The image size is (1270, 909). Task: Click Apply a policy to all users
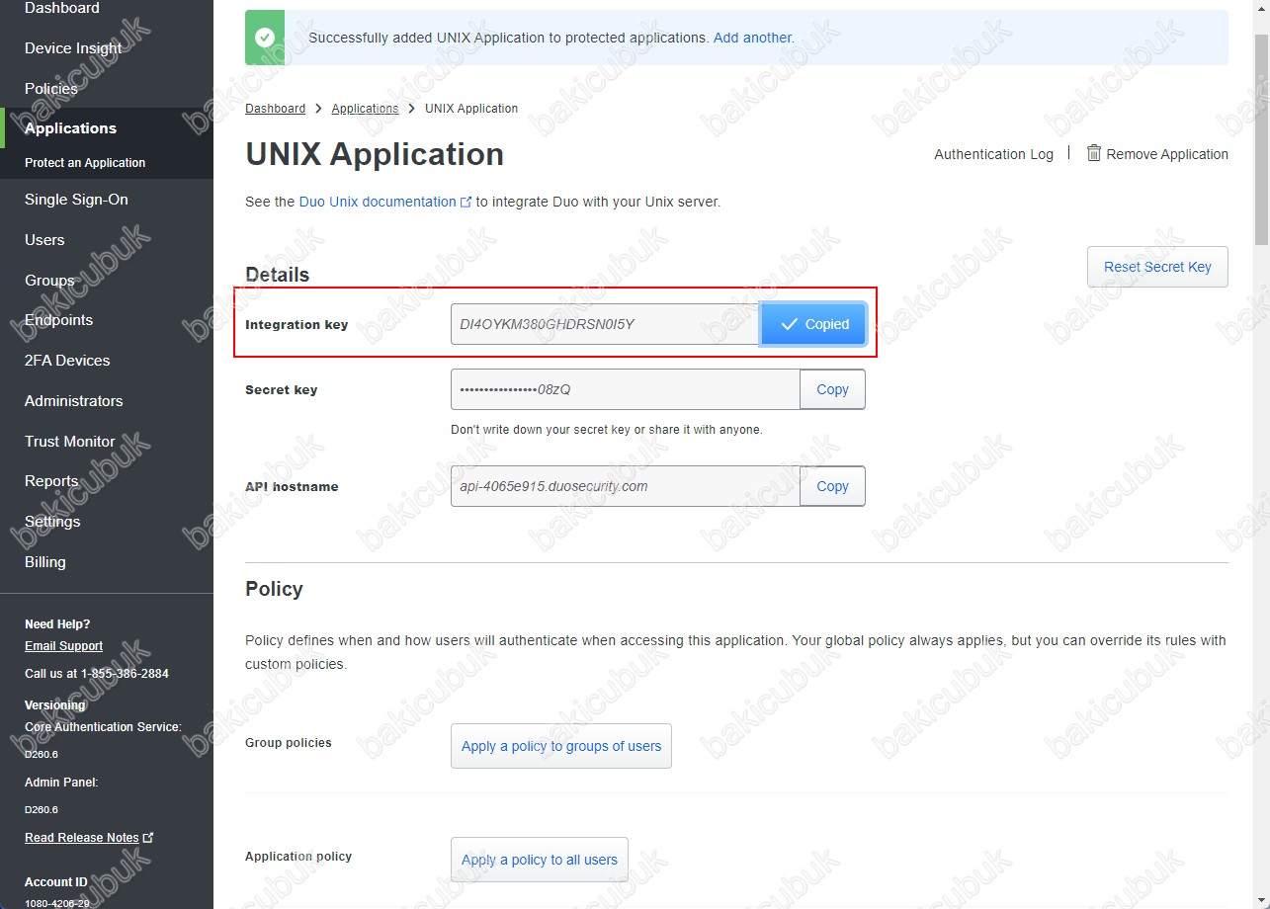[540, 860]
